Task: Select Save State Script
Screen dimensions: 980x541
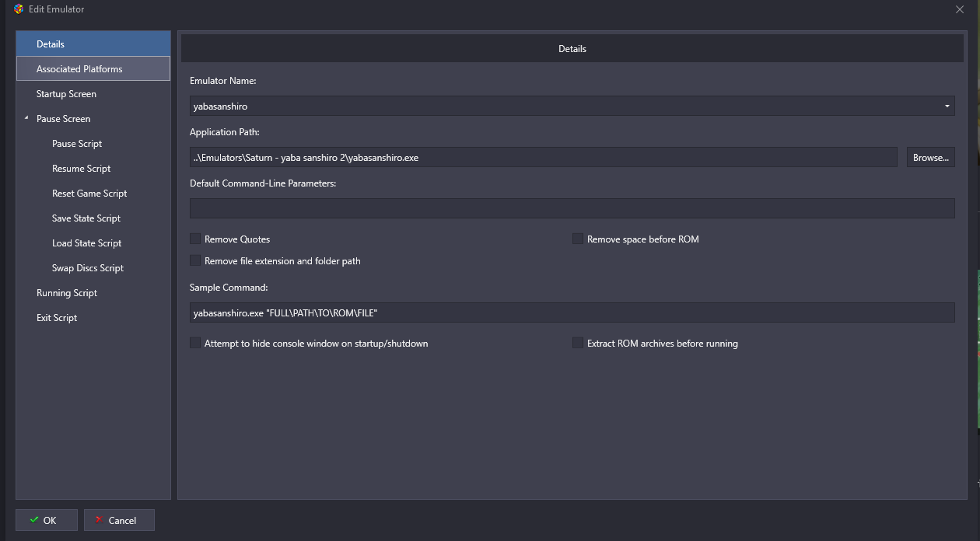Action: coord(93,218)
